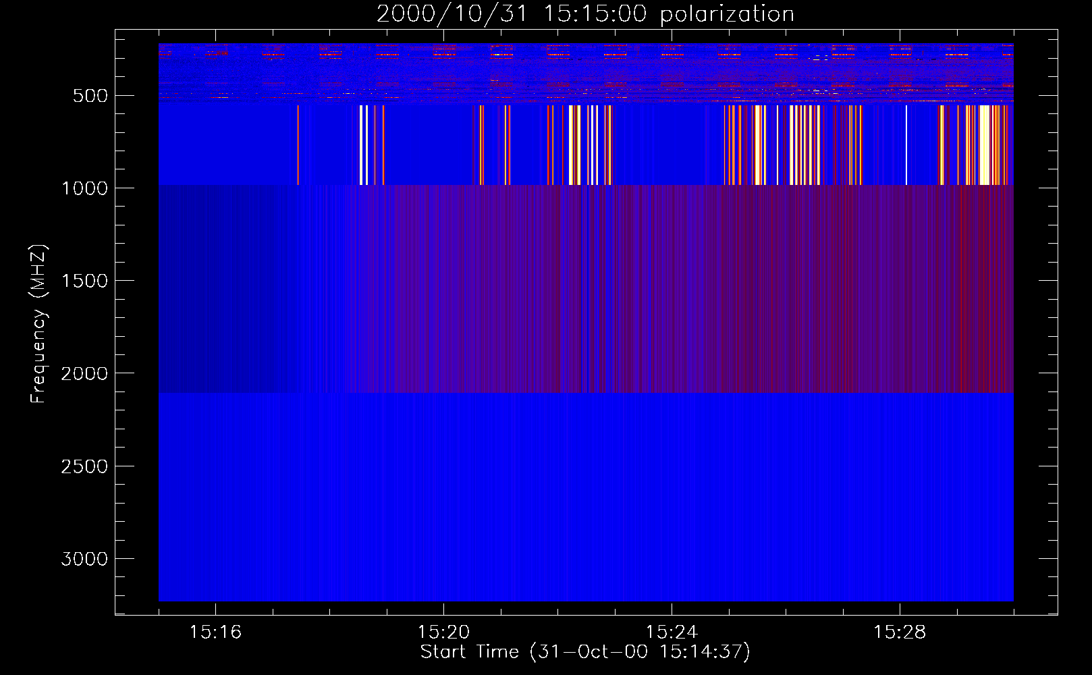Click the 500 frequency tick label
Image resolution: width=1092 pixels, height=675 pixels.
click(90, 96)
